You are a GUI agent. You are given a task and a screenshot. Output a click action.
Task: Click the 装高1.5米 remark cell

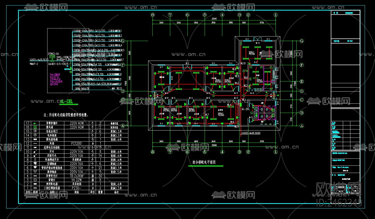116,172
